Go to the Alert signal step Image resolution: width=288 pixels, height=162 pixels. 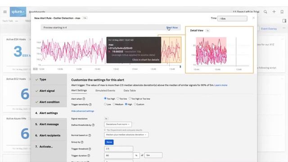point(49,91)
